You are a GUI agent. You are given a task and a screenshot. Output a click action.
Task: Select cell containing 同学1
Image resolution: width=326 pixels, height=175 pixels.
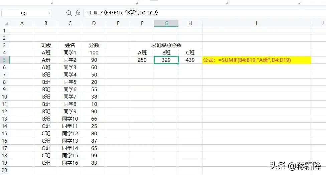pyautogui.click(x=70, y=53)
